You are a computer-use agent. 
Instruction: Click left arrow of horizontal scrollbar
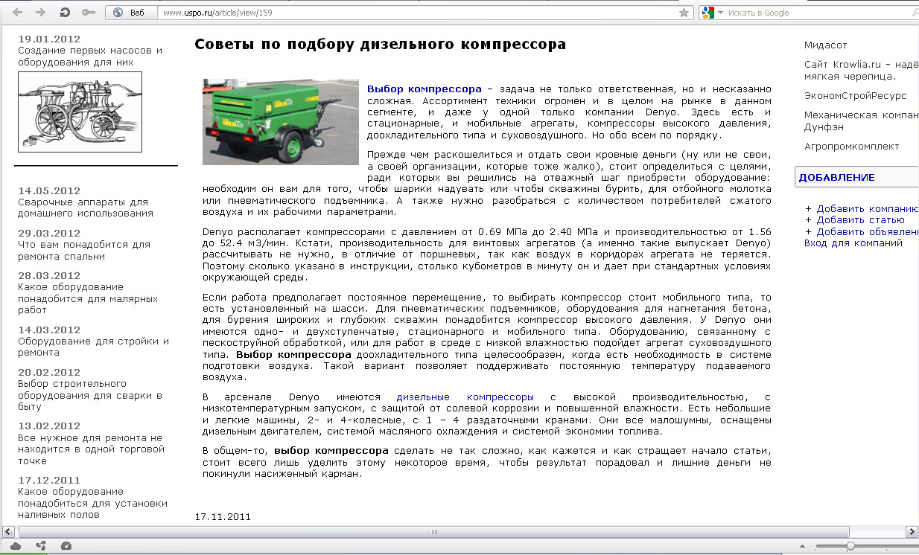point(7,532)
